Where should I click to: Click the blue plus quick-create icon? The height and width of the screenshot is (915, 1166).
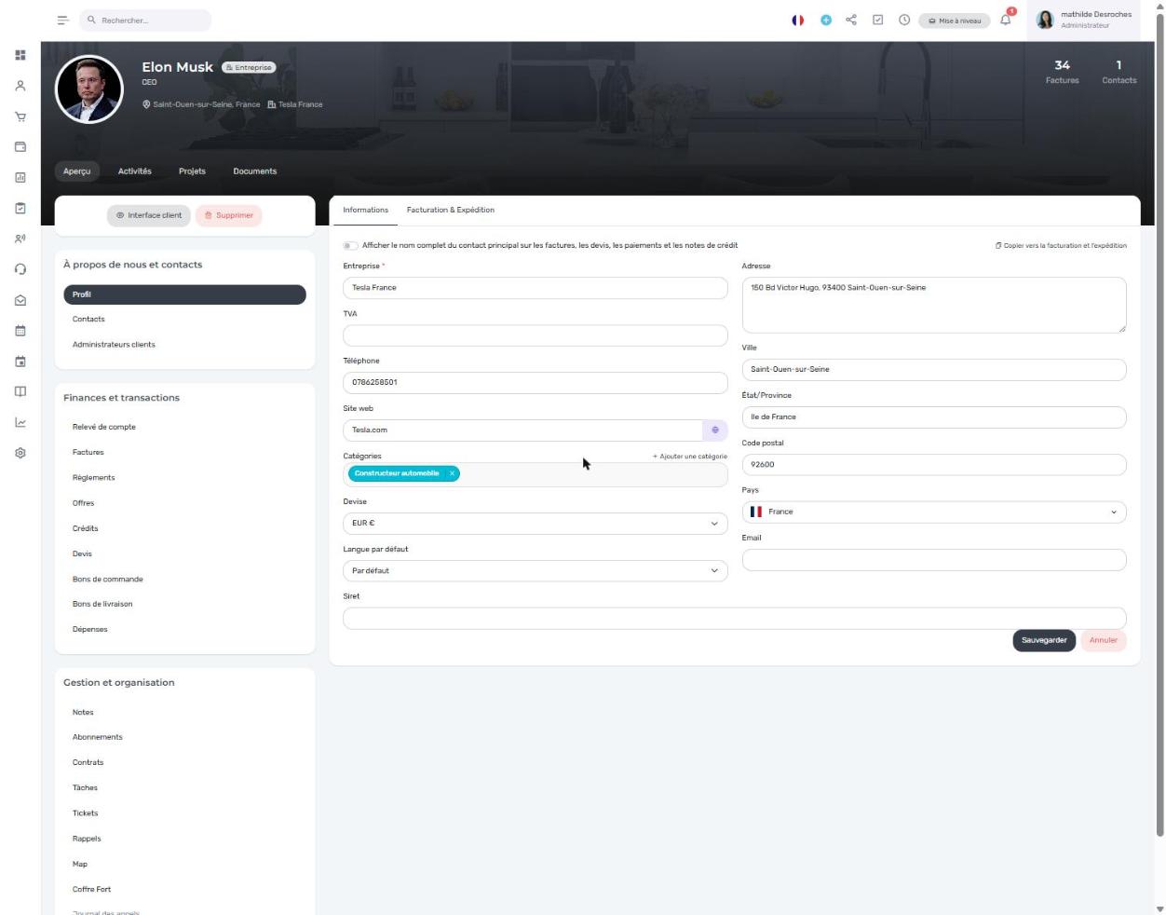click(825, 20)
